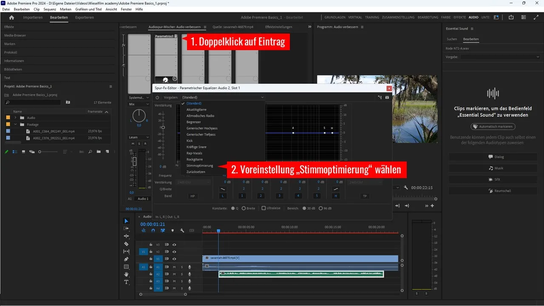
Task: Select the Selection arrow tool
Action: (x=126, y=221)
